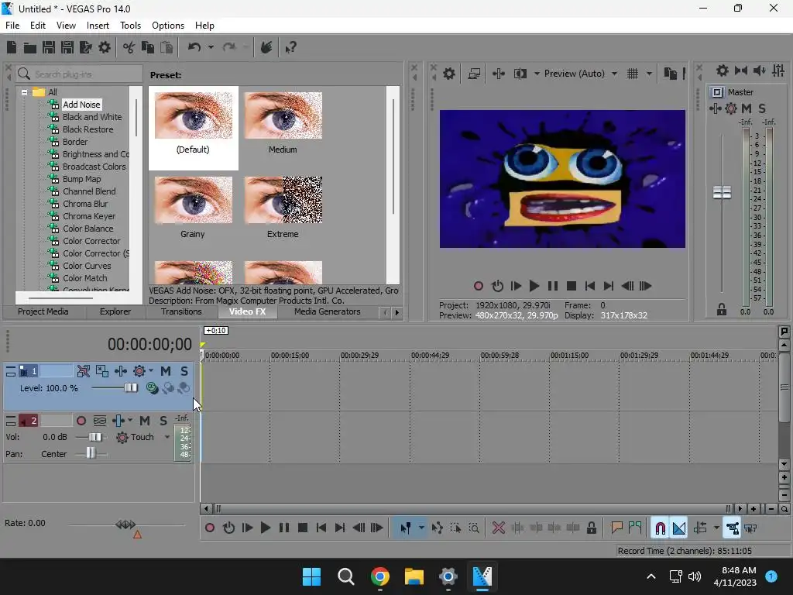Bypass track 1 motion blur icon
The height and width of the screenshot is (595, 793).
tap(84, 371)
